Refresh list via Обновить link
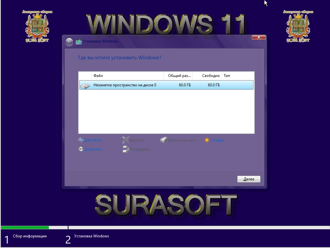 pos(93,140)
